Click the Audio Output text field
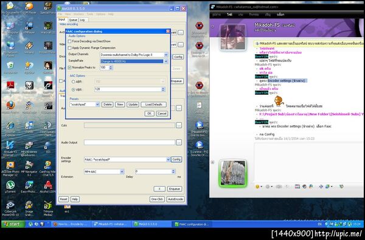 [x=130, y=142]
